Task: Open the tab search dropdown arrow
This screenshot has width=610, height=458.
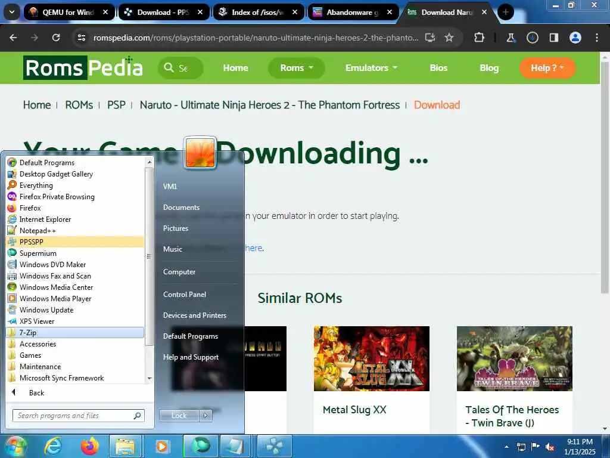Action: (12, 12)
